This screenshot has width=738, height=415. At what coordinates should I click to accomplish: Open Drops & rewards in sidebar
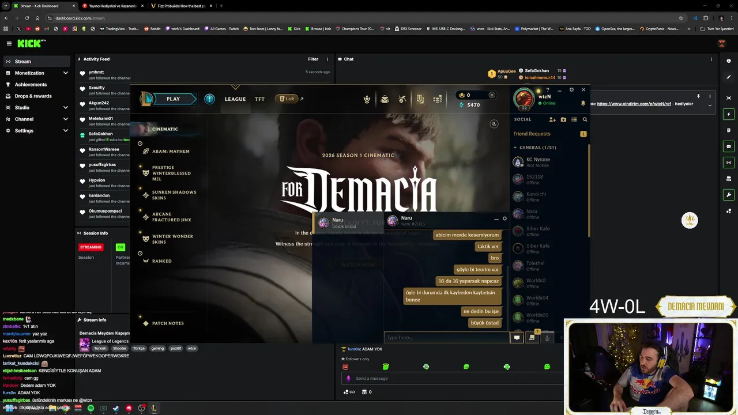tap(36, 96)
